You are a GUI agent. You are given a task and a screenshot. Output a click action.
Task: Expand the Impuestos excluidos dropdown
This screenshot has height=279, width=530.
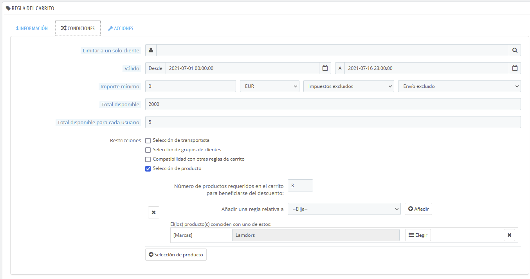coord(348,86)
